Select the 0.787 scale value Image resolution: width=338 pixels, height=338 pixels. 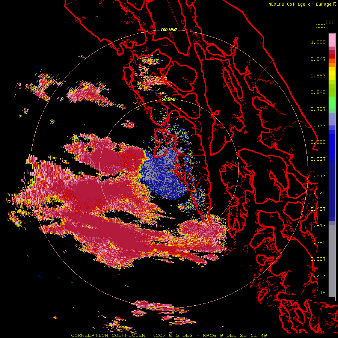click(318, 109)
